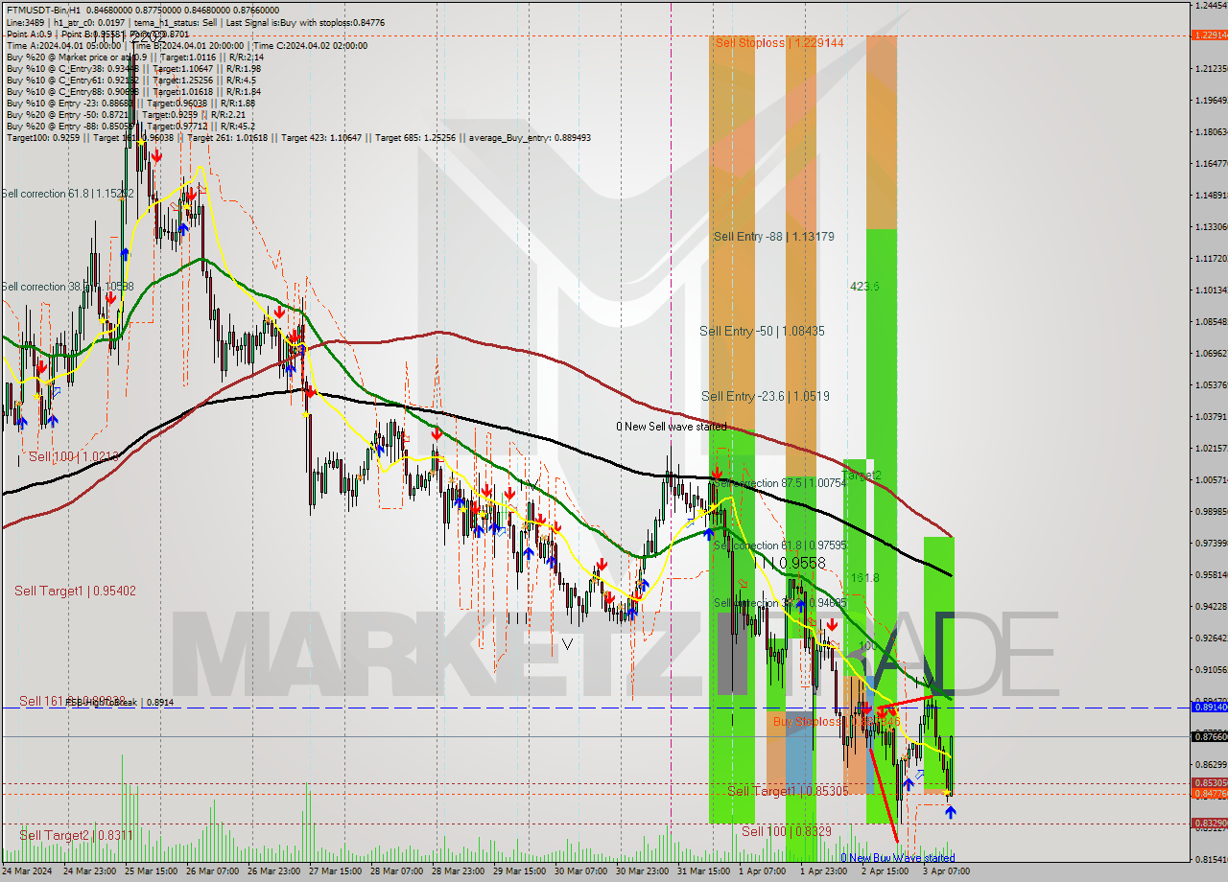
Task: Click the '31 Mar 15:00' time axis label
Action: [703, 871]
